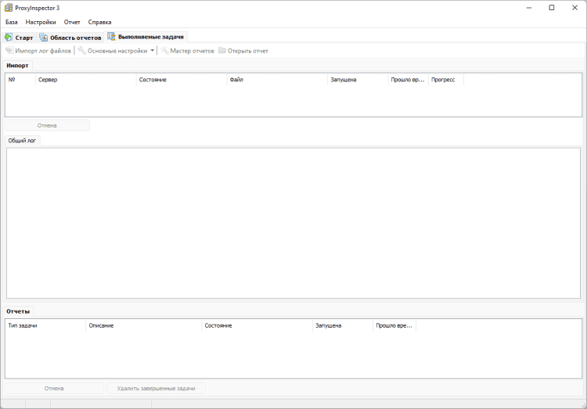
Task: Select the Импорт panel tab
Action: coord(17,66)
